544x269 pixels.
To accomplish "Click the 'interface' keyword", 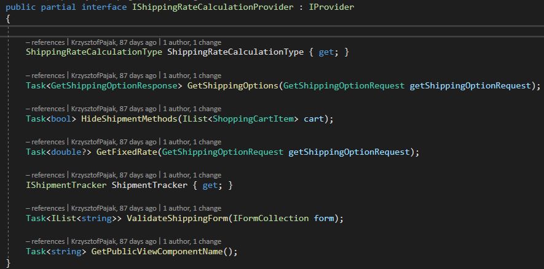I will (104, 7).
